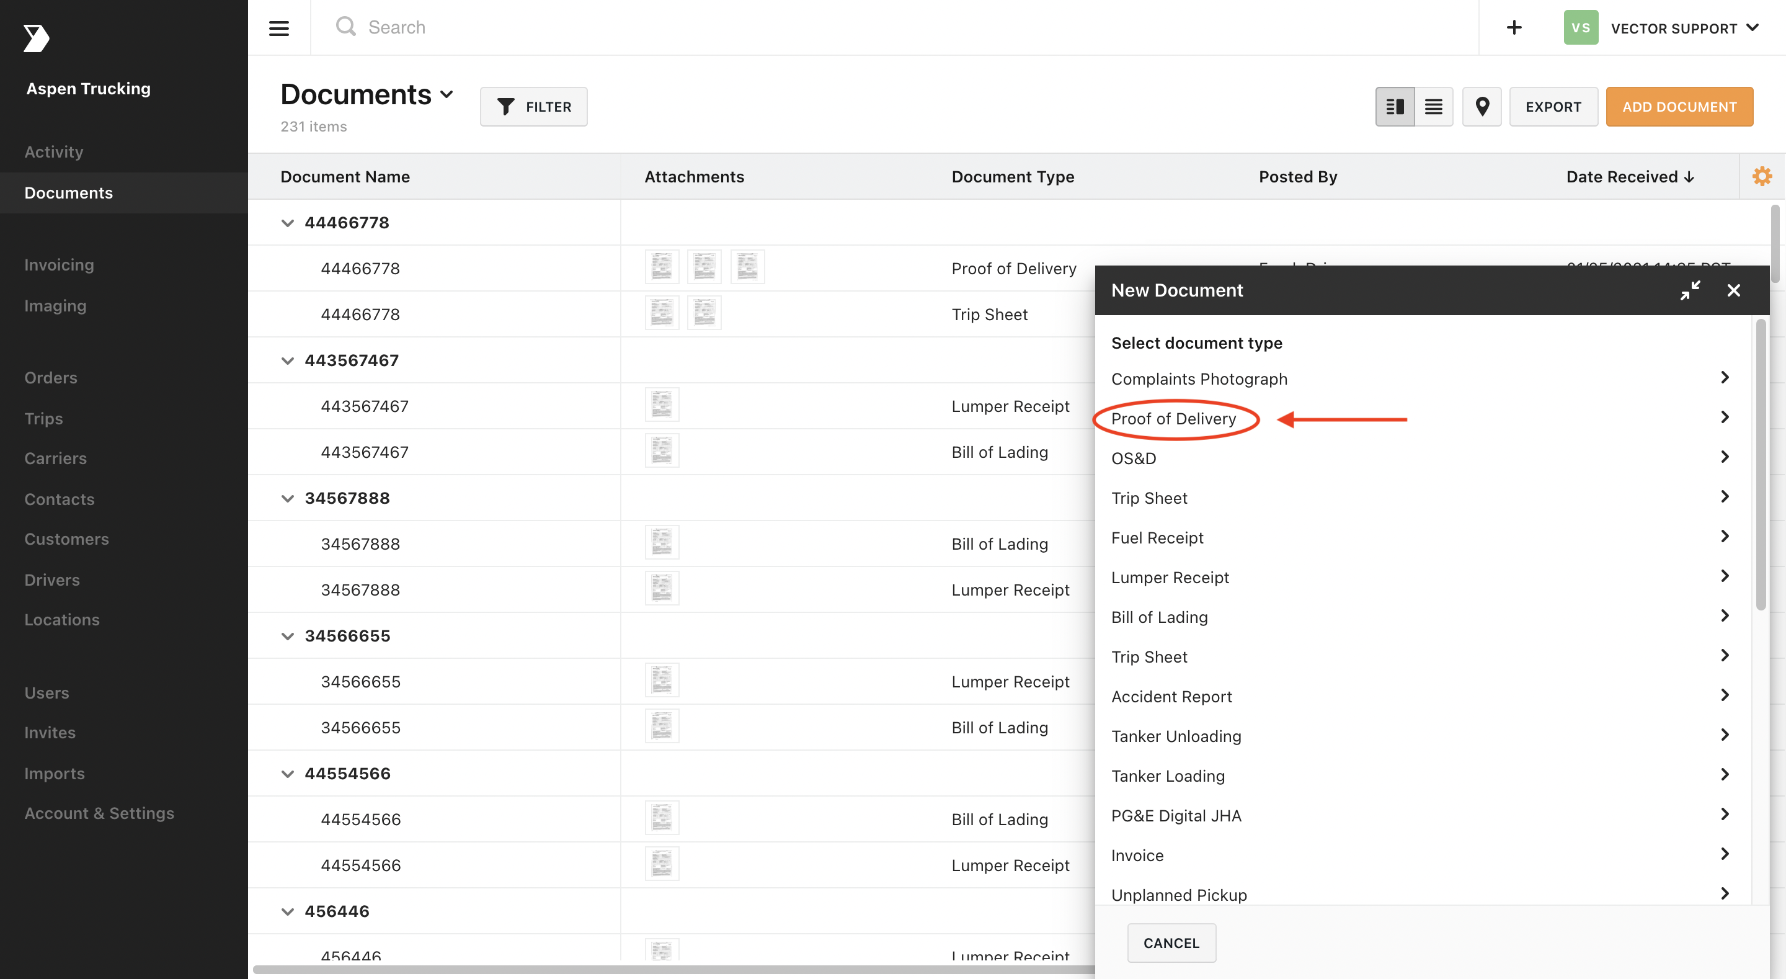Collapse the 34566655 group
Screen dimensions: 1786x979
click(x=287, y=635)
